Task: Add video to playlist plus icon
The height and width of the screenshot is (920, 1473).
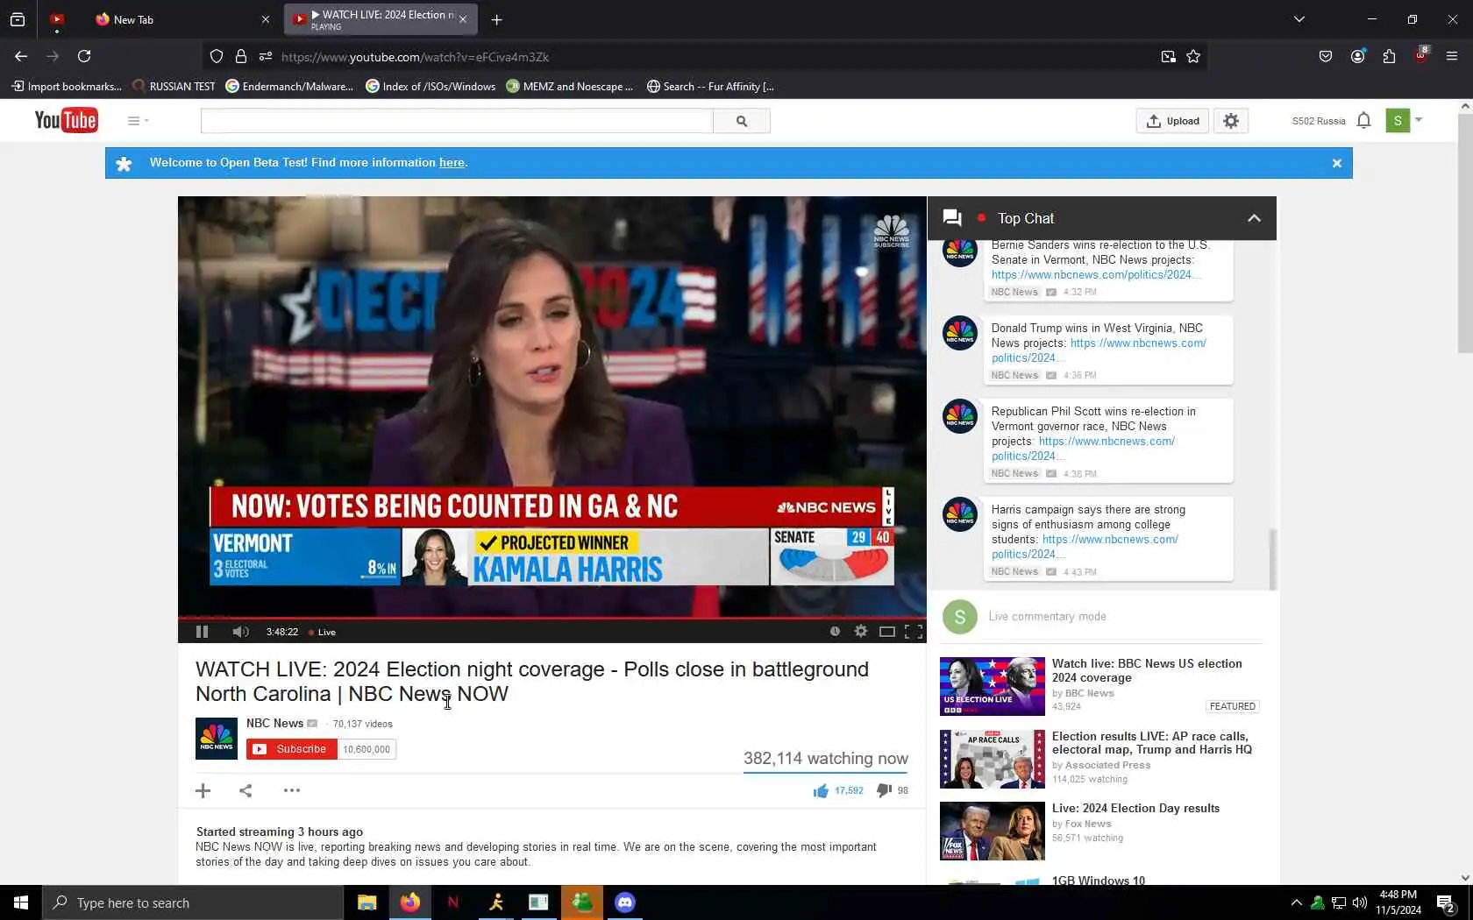Action: 203,790
